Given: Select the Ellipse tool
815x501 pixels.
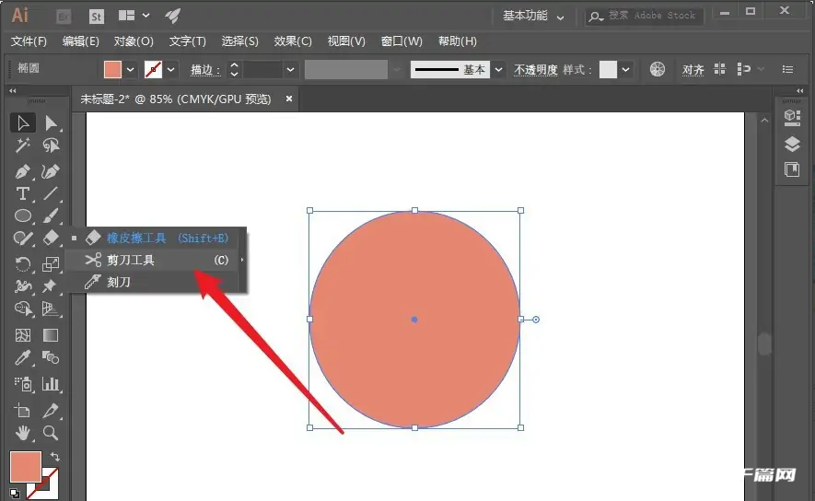Looking at the screenshot, I should coord(23,216).
